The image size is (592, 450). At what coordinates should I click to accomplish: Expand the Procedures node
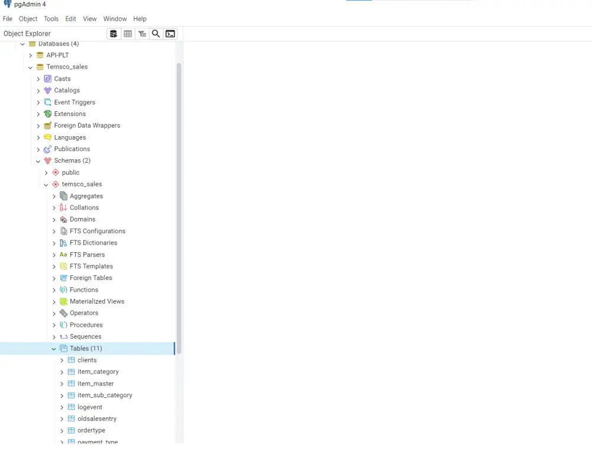click(54, 325)
